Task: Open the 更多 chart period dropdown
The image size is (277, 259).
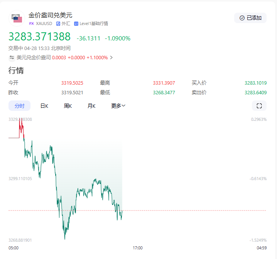Action: tap(118, 106)
